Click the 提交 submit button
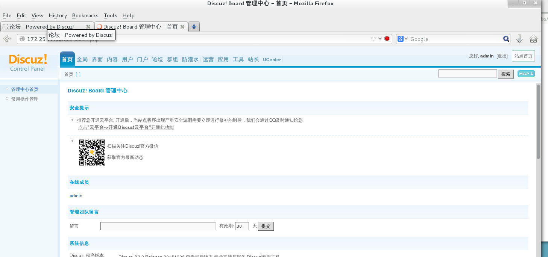Viewport: 548px width, 257px height. coord(266,226)
